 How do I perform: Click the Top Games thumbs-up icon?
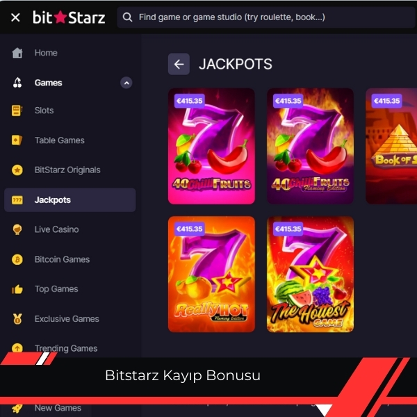pos(17,289)
